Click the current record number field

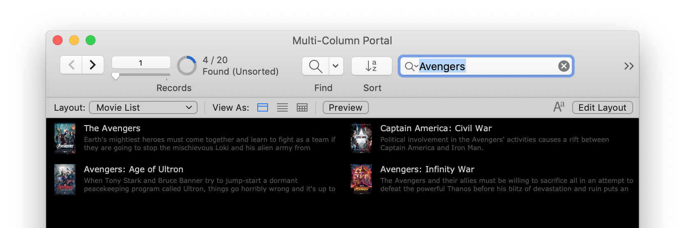[141, 63]
